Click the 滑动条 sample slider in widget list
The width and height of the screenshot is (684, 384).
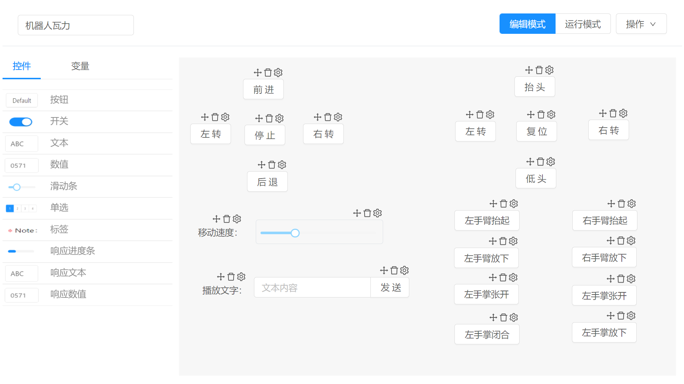(21, 187)
